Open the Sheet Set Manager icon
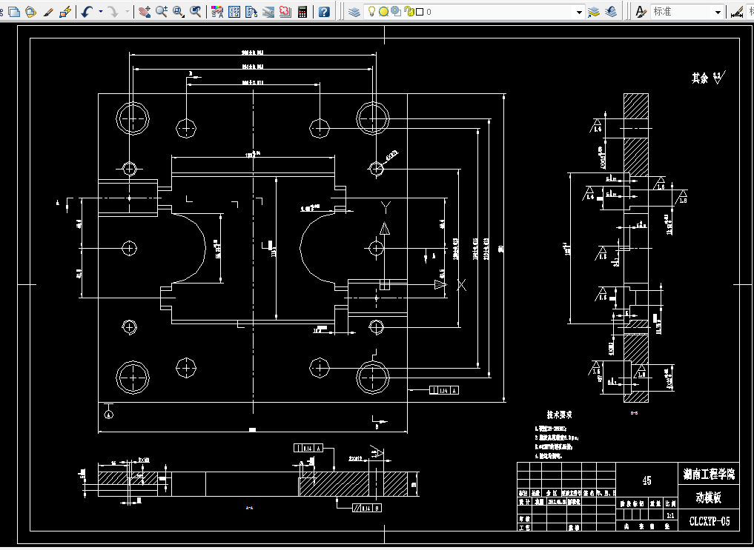 [x=268, y=12]
